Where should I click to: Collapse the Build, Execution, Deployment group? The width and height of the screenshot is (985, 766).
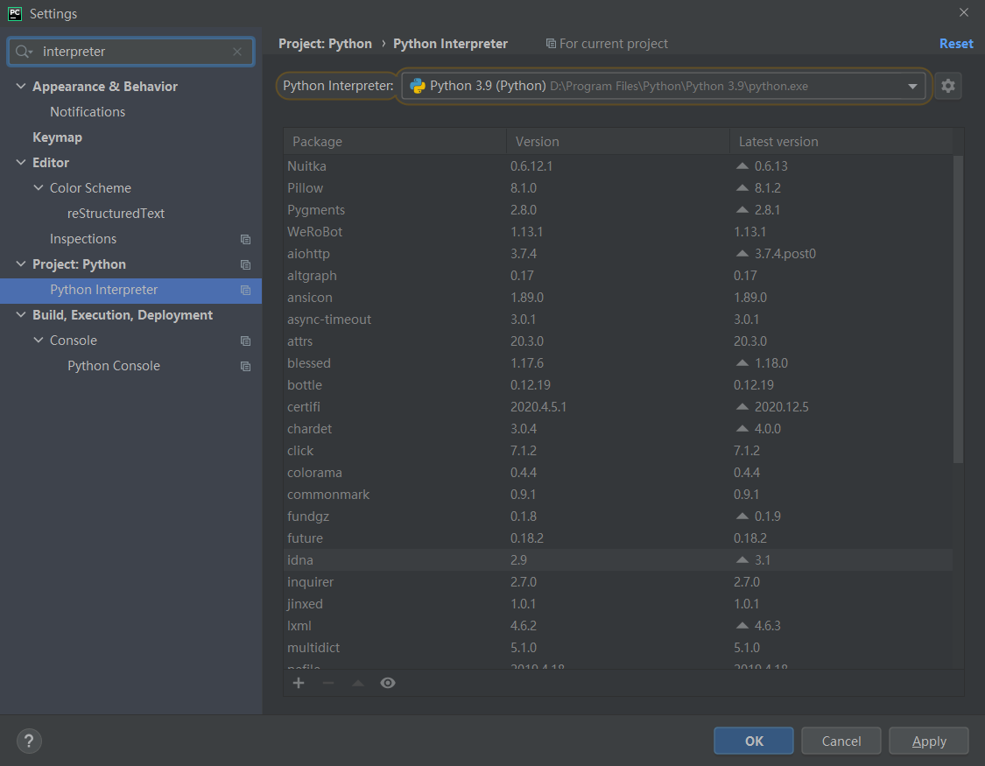[21, 315]
